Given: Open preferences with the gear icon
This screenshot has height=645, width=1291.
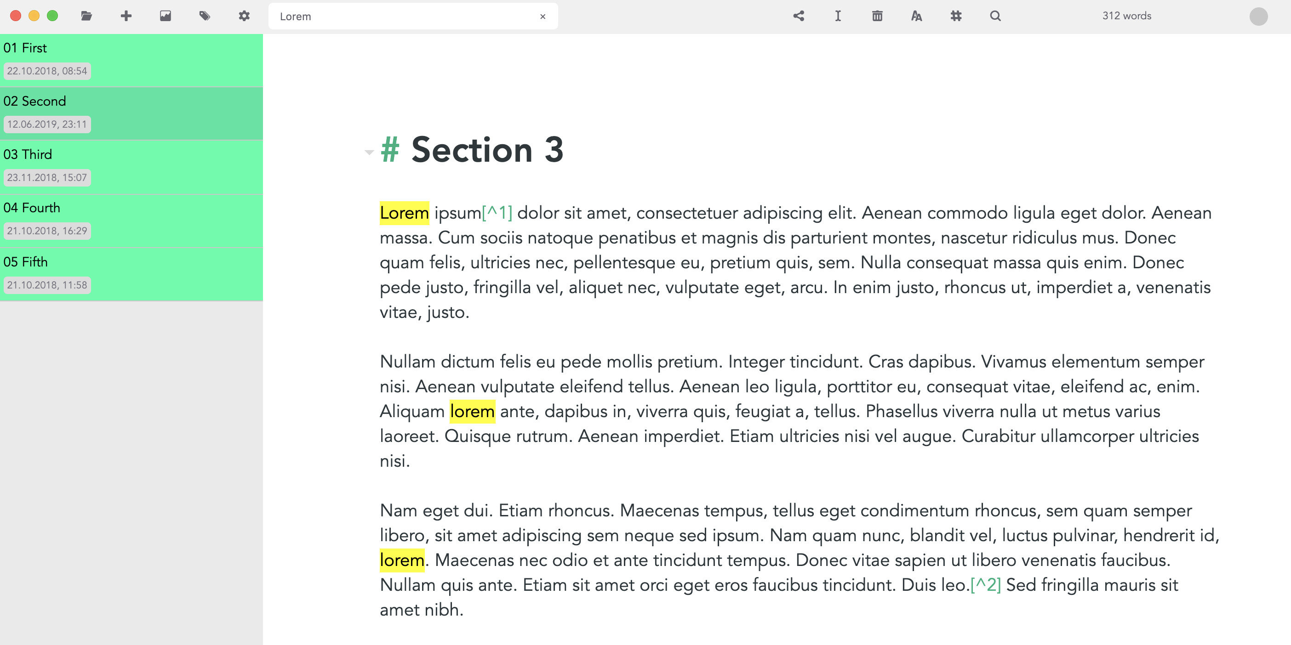Looking at the screenshot, I should [x=244, y=16].
